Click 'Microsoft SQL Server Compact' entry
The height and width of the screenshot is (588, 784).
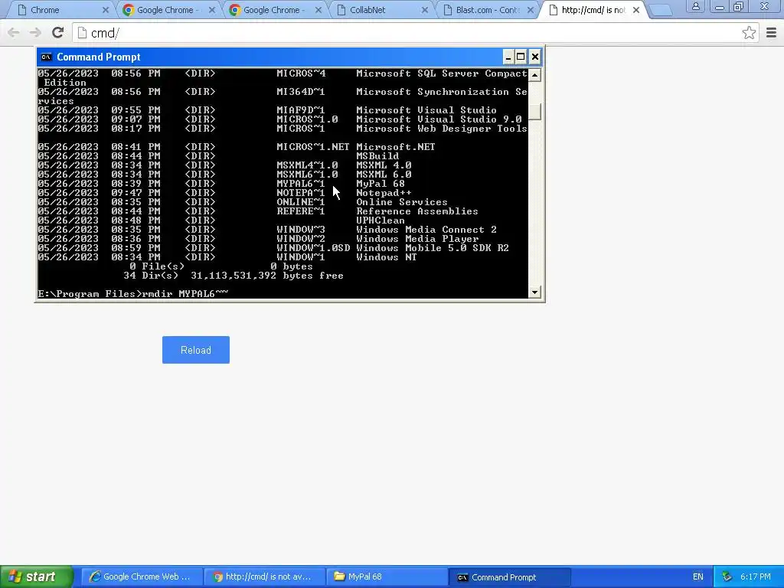[x=442, y=73]
